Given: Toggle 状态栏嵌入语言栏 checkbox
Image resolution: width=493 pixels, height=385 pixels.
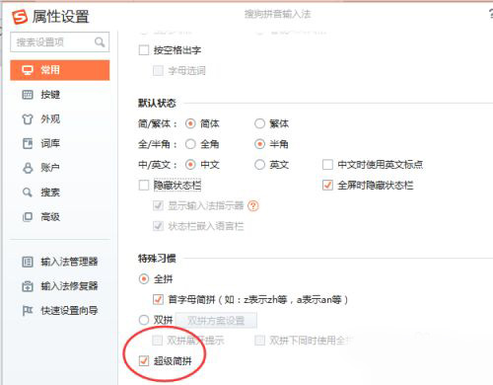Looking at the screenshot, I should click(x=158, y=226).
